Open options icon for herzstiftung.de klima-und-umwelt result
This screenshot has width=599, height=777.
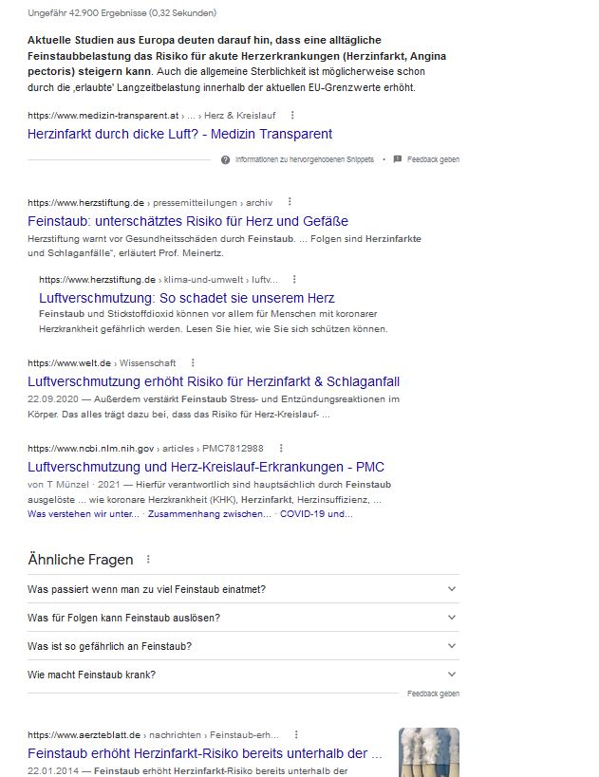[294, 280]
